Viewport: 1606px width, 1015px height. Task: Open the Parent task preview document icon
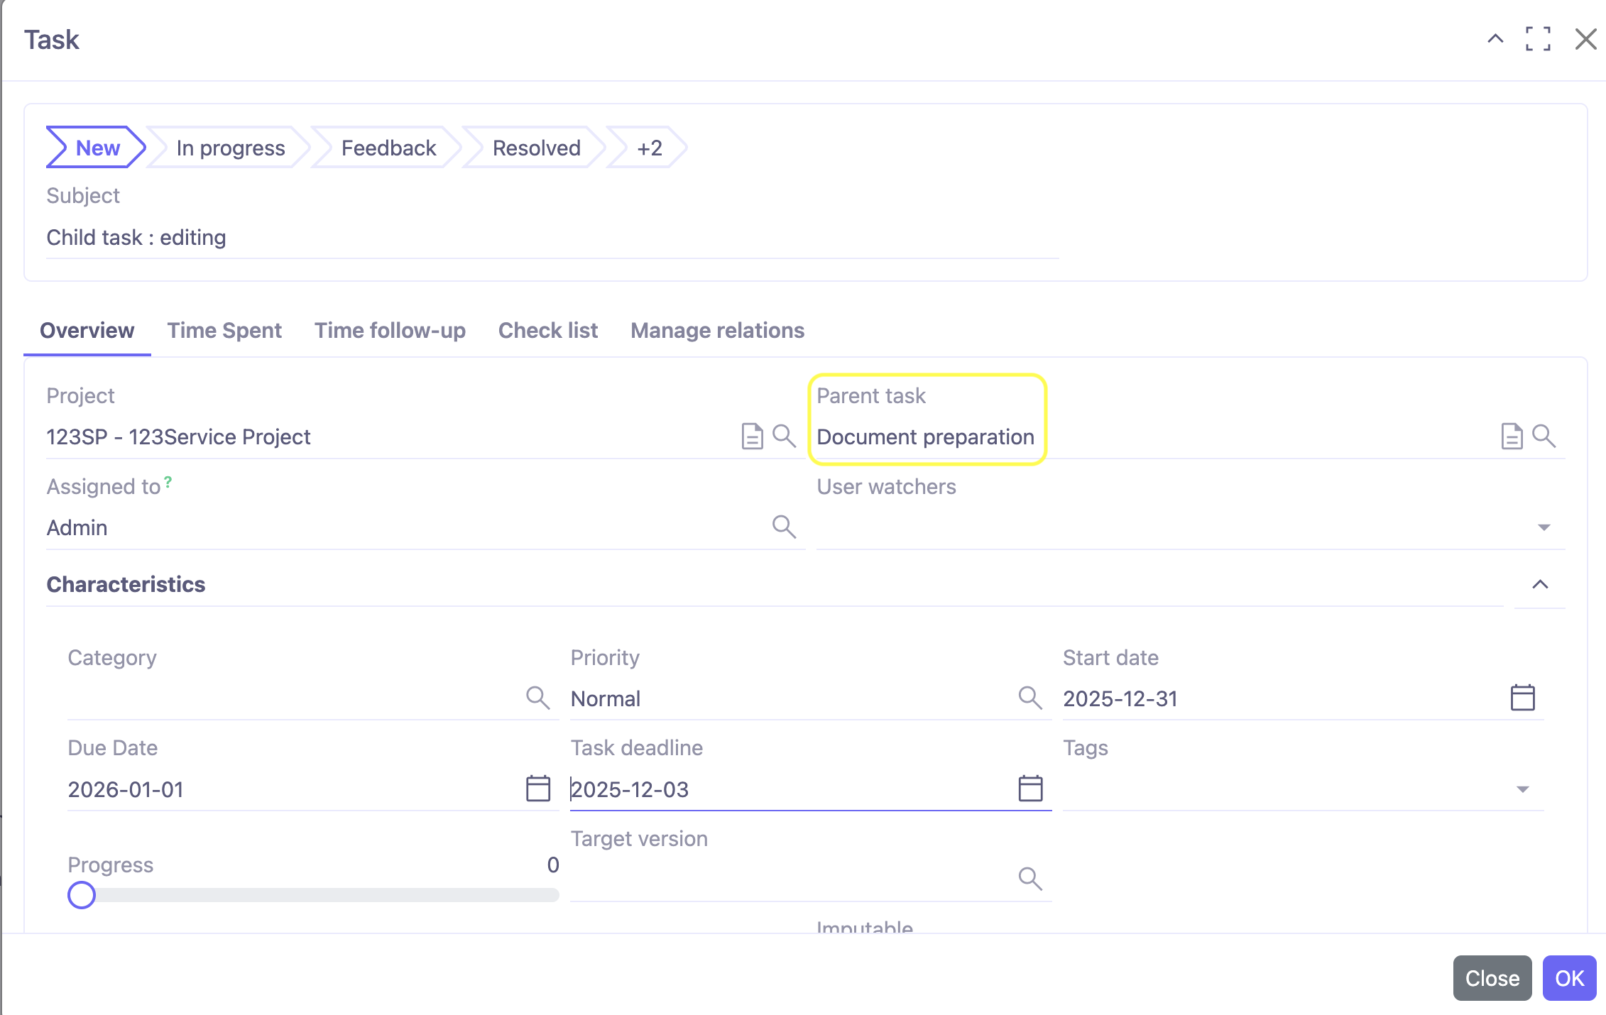pyautogui.click(x=1510, y=437)
